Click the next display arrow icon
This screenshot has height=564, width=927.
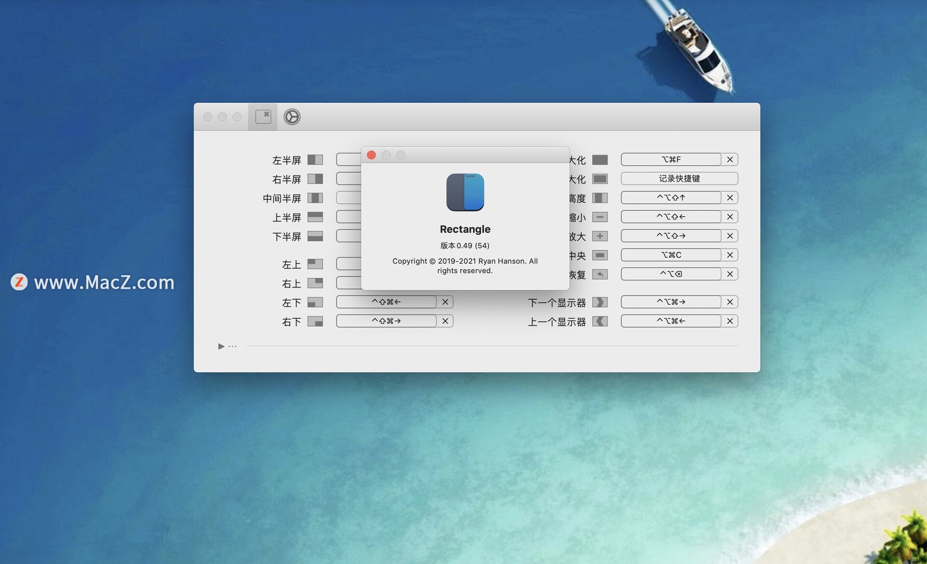[x=600, y=302]
